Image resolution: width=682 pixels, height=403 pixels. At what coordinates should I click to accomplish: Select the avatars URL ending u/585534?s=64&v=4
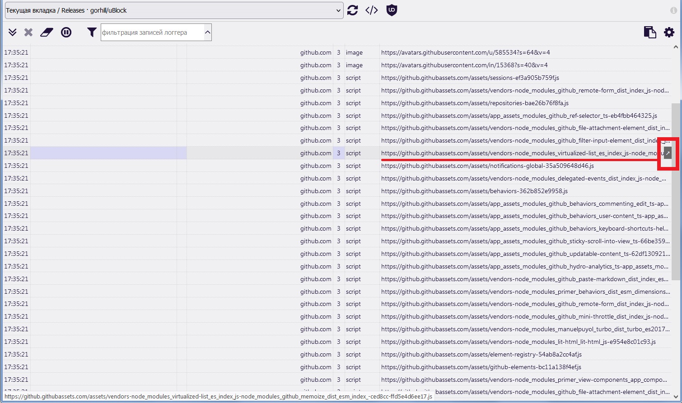[x=465, y=52]
